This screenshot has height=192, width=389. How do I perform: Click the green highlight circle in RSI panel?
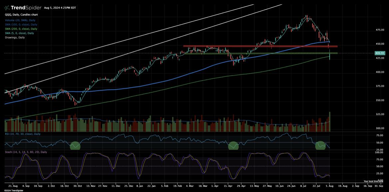pyautogui.click(x=320, y=145)
